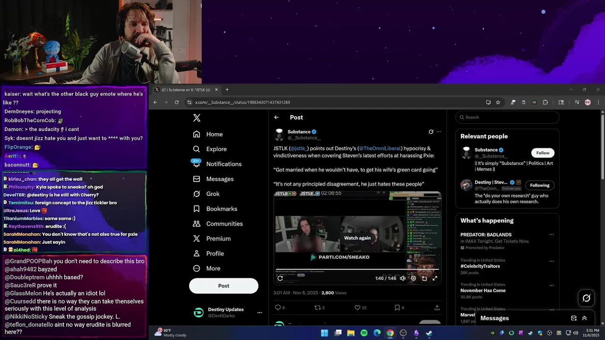This screenshot has width=605, height=340.
Task: Open three-dot menu on Substance's post
Action: coord(439,132)
